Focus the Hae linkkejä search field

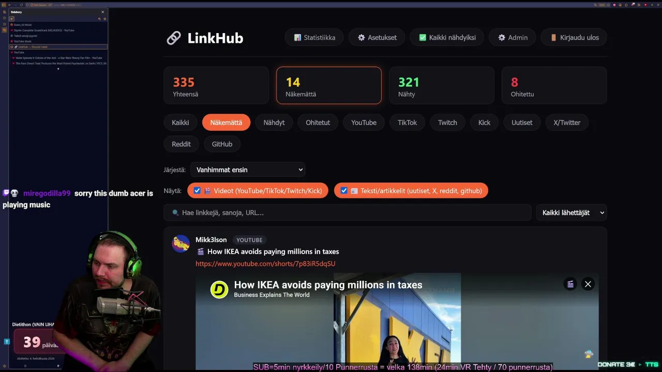pos(348,212)
